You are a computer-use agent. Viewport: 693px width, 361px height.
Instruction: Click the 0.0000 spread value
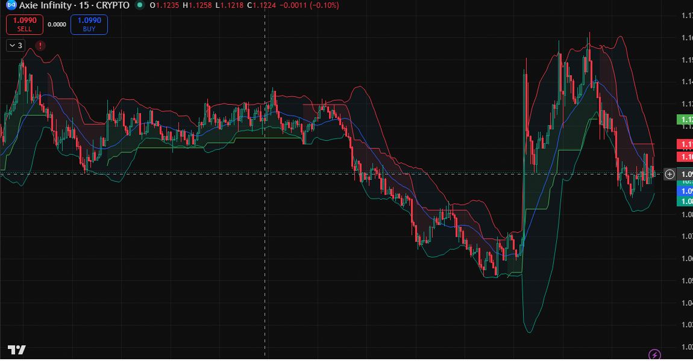pyautogui.click(x=57, y=25)
